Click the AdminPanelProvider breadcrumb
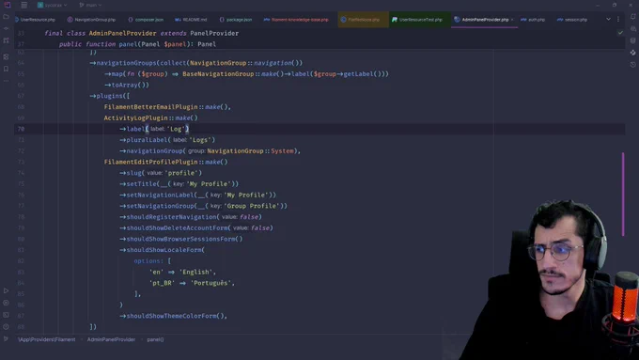Screen dimensions: 639x360 (x=111, y=339)
